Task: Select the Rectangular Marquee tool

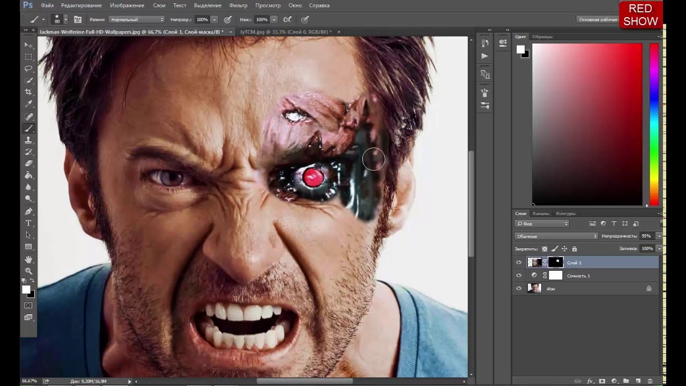Action: pyautogui.click(x=28, y=57)
